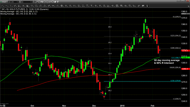Click the Feb label on time axis
This screenshot has height=107, width=190.
(153, 106)
